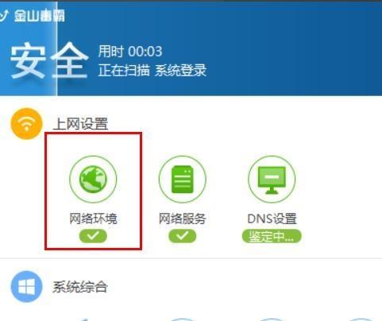
Task: Select the DNS设置 text label
Action: [272, 219]
